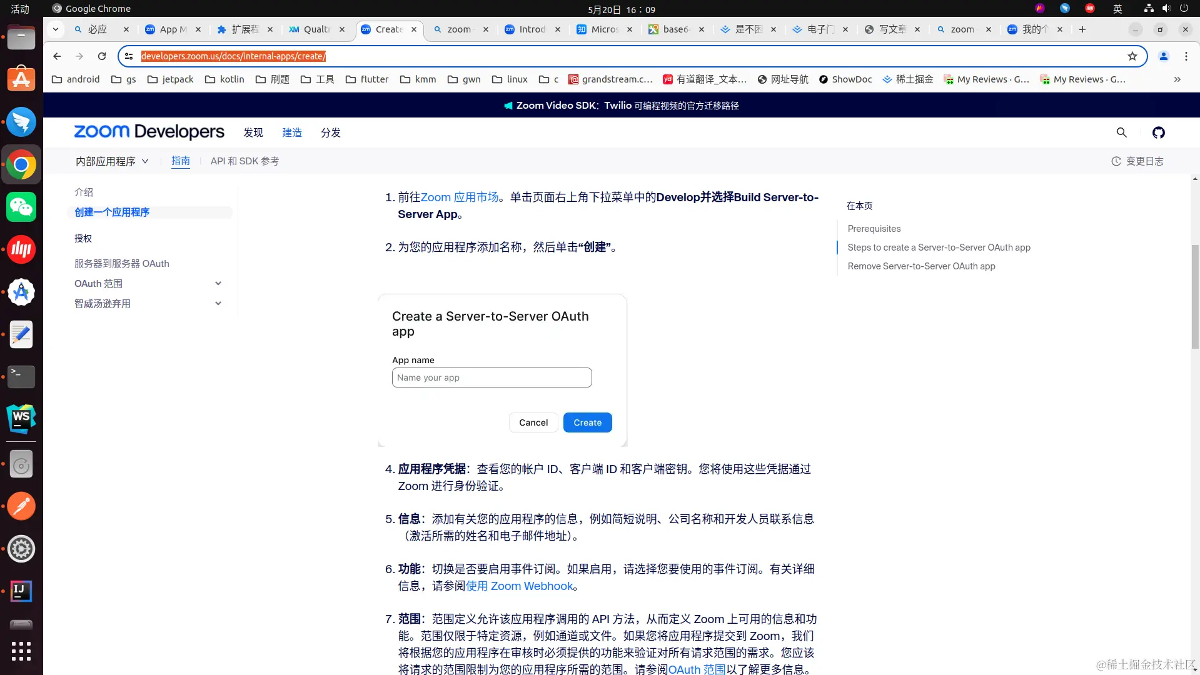This screenshot has height=675, width=1200.
Task: Open the Terminal from the dock
Action: [x=21, y=376]
